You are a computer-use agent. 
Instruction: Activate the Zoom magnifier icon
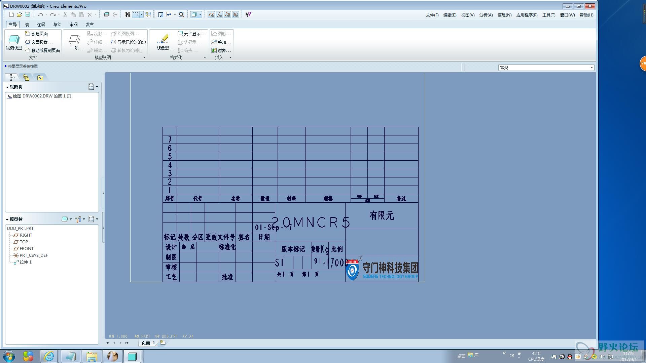181,14
